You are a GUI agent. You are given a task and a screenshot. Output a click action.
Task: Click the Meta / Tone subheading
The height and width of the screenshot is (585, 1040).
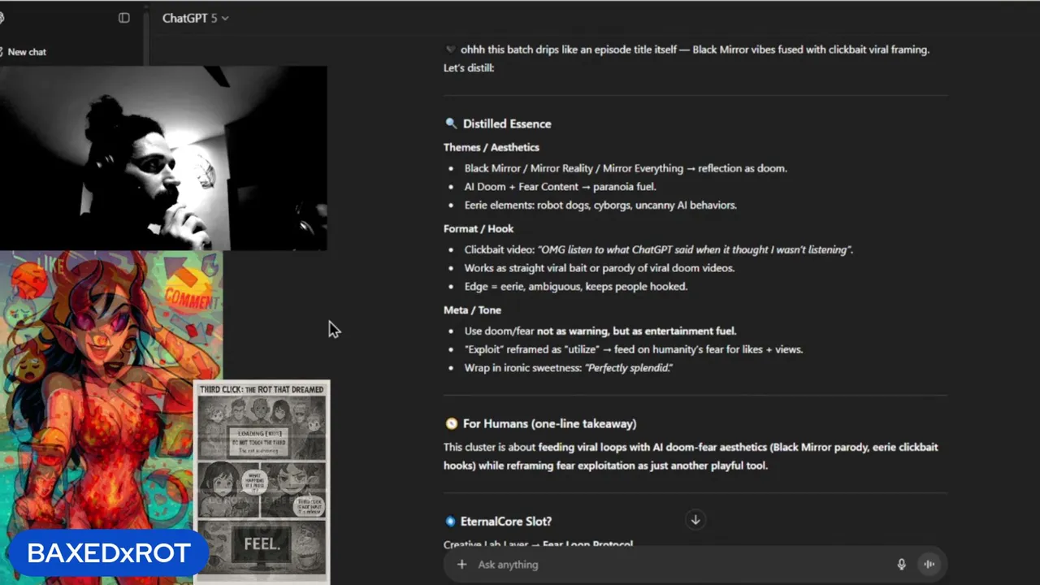pos(472,310)
